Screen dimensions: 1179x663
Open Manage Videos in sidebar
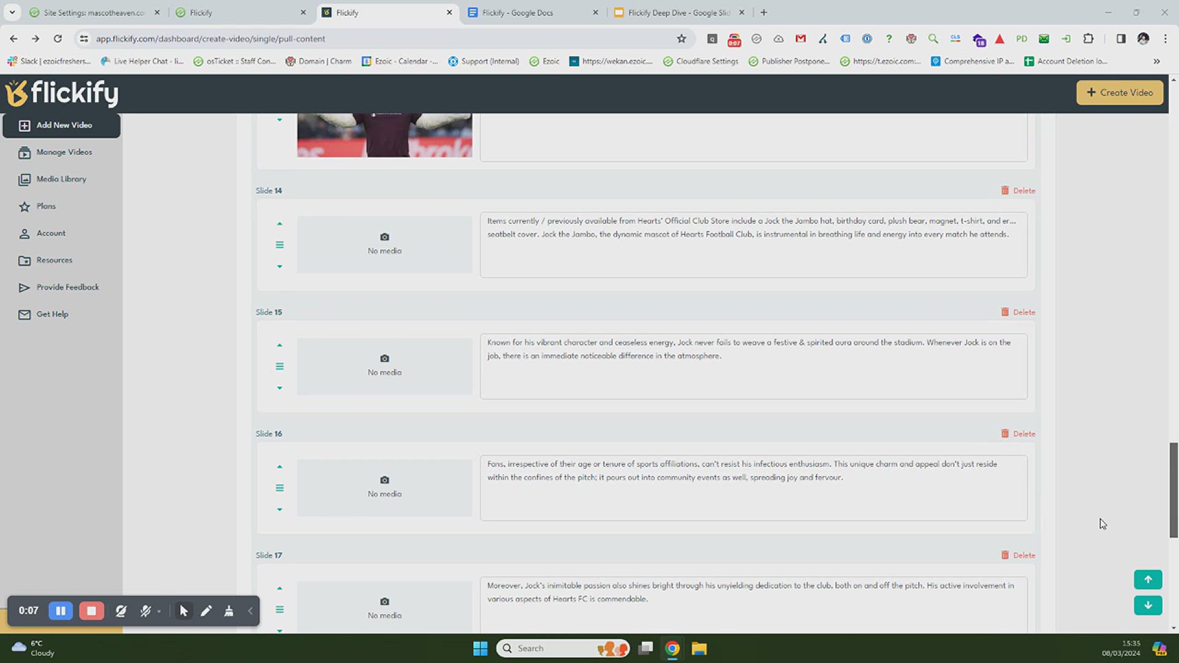(64, 152)
